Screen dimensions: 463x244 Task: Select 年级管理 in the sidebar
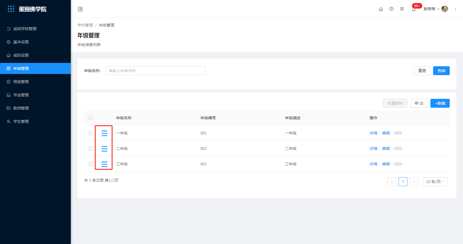click(35, 68)
